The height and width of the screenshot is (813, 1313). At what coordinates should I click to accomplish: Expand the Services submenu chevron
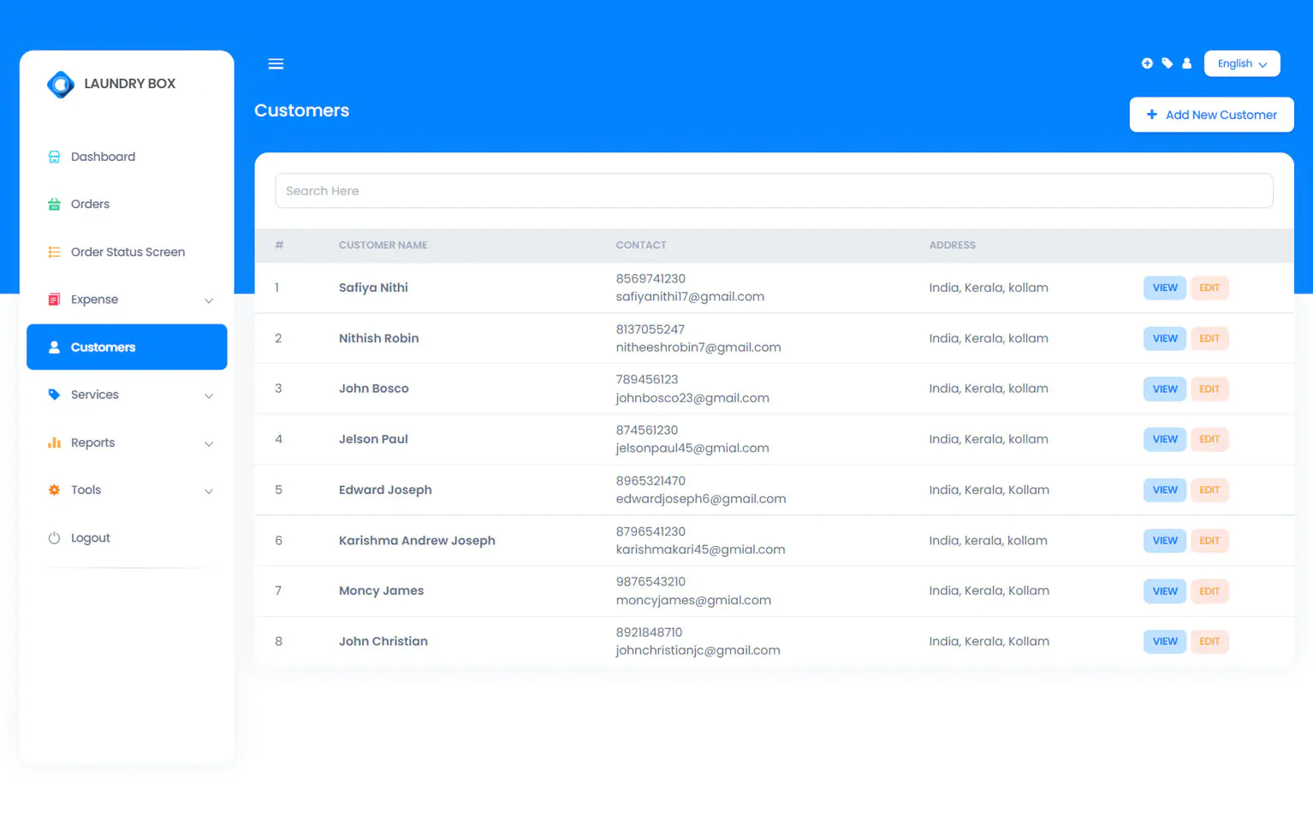tap(209, 395)
